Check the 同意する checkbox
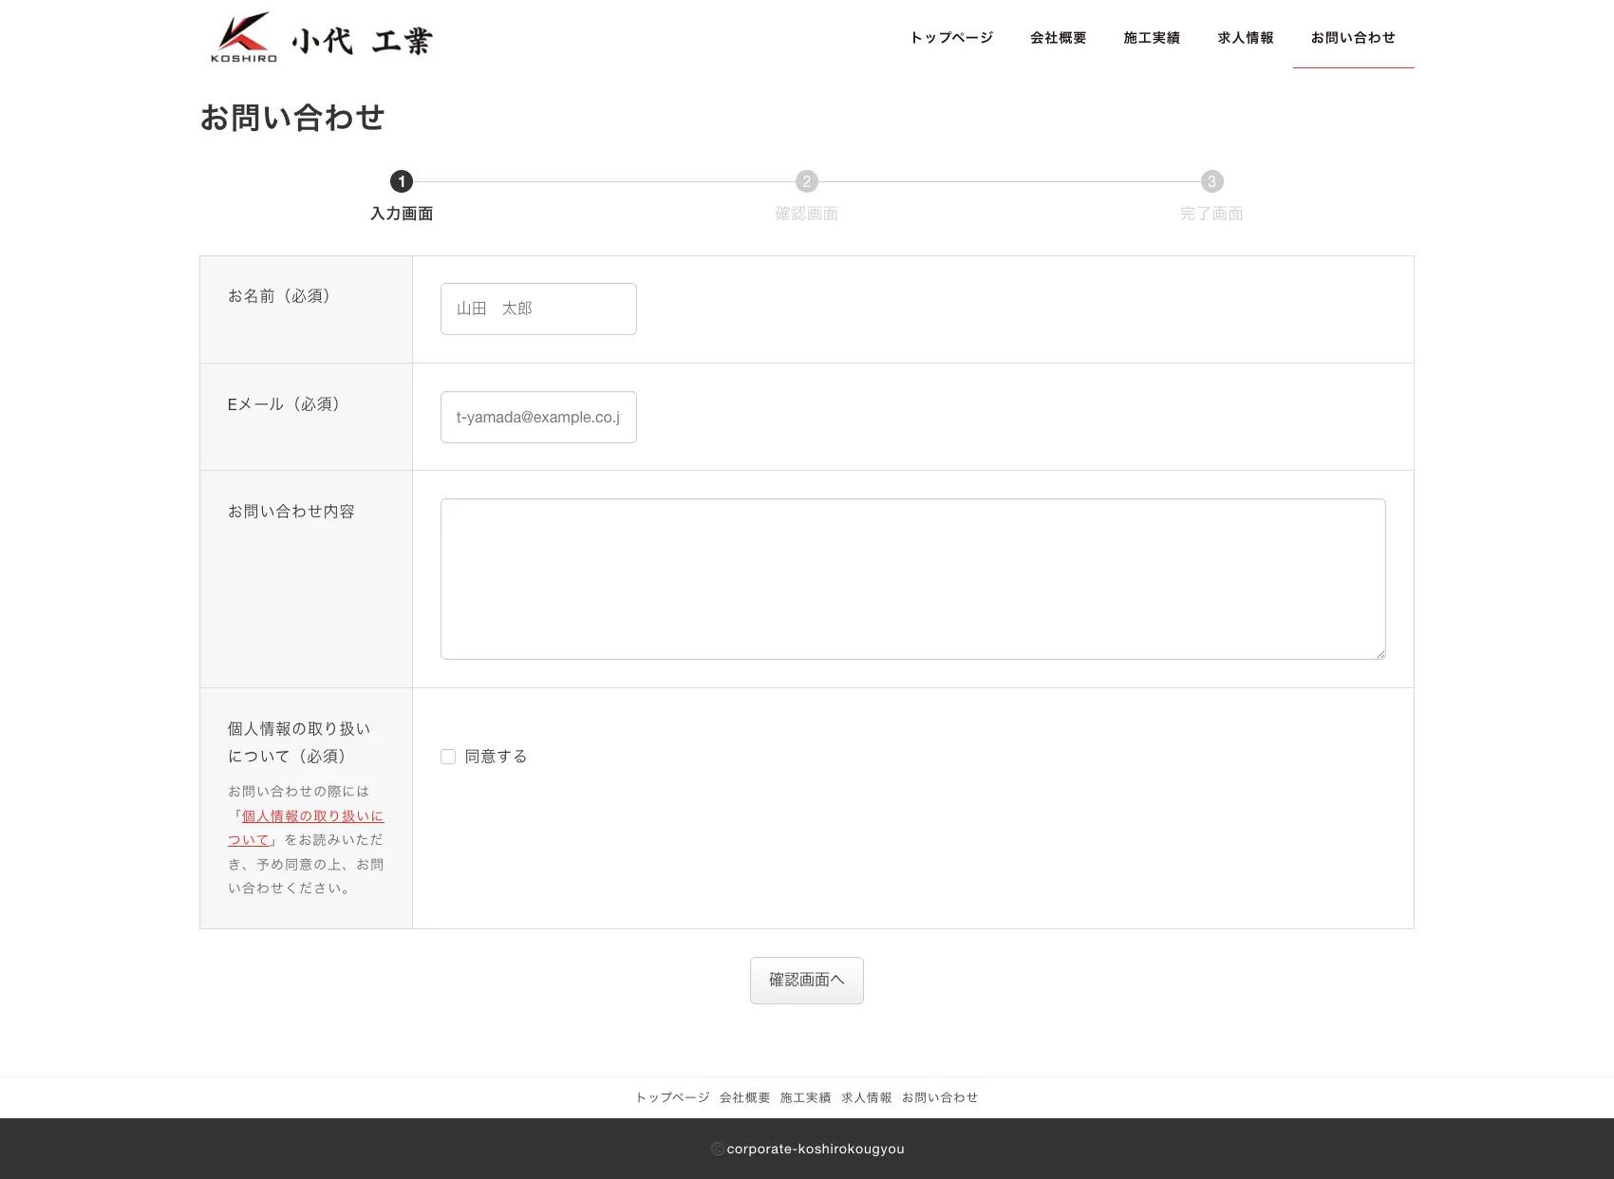This screenshot has width=1614, height=1179. click(x=448, y=757)
